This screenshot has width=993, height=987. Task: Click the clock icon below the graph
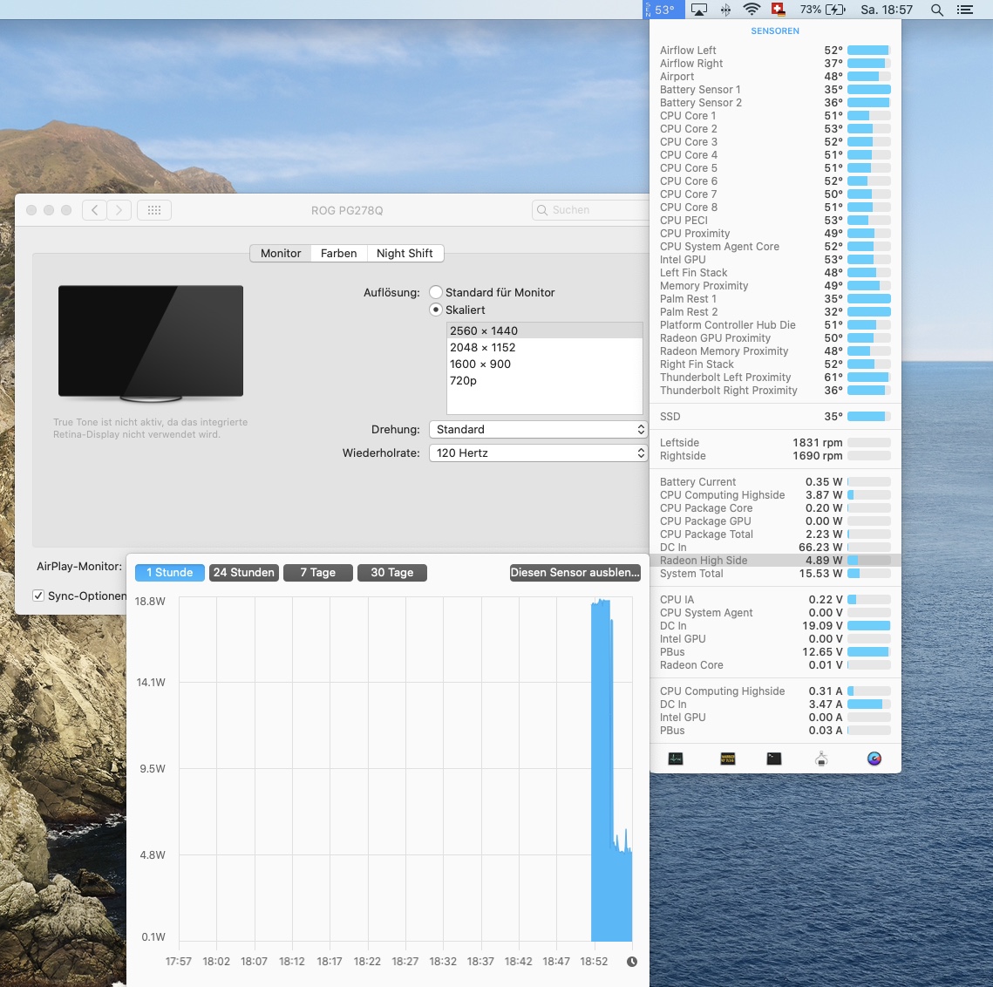(631, 962)
